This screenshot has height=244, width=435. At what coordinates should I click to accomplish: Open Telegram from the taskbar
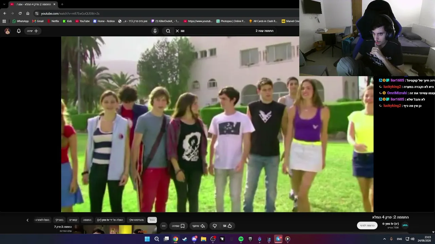pos(278,239)
